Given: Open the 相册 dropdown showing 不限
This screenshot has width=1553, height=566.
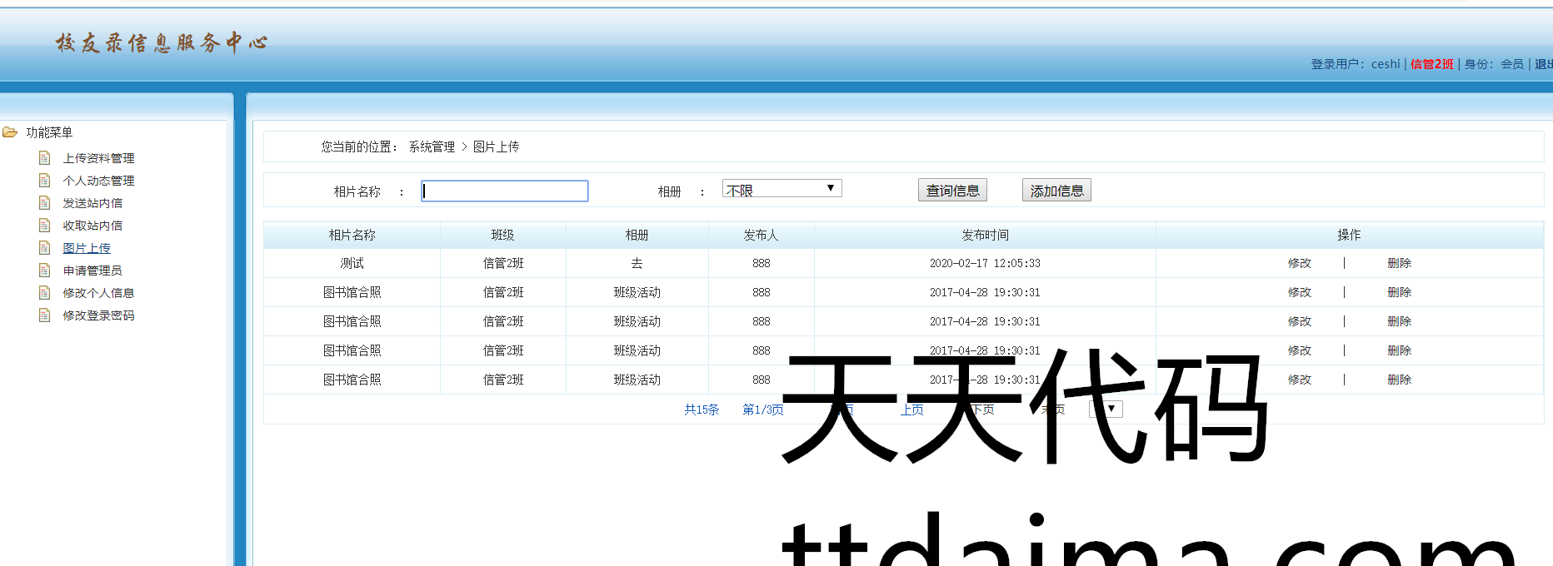Looking at the screenshot, I should (781, 189).
